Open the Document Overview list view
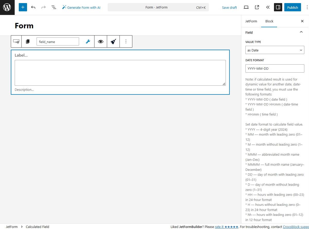 click(x=54, y=7)
